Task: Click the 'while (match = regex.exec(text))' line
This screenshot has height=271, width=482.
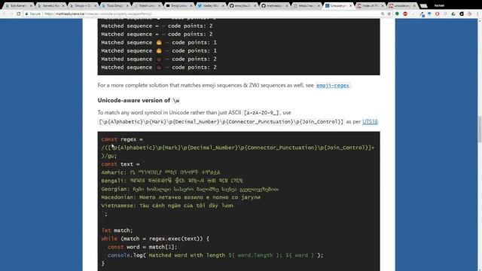Action: point(155,239)
